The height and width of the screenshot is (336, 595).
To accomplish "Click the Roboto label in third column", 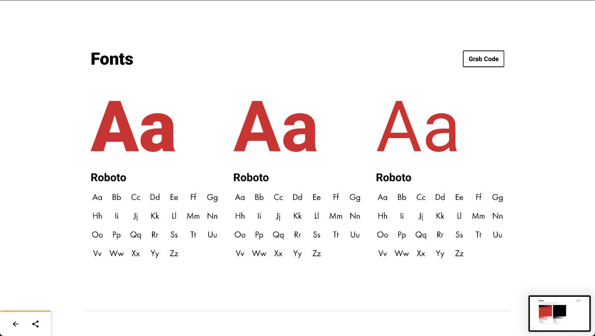I will [x=394, y=178].
